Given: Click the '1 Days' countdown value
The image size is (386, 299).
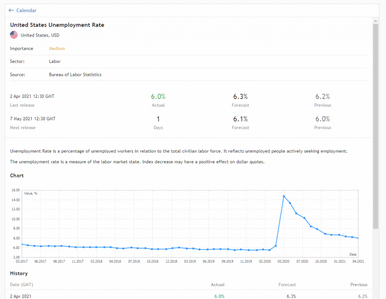Looking at the screenshot, I should (158, 119).
